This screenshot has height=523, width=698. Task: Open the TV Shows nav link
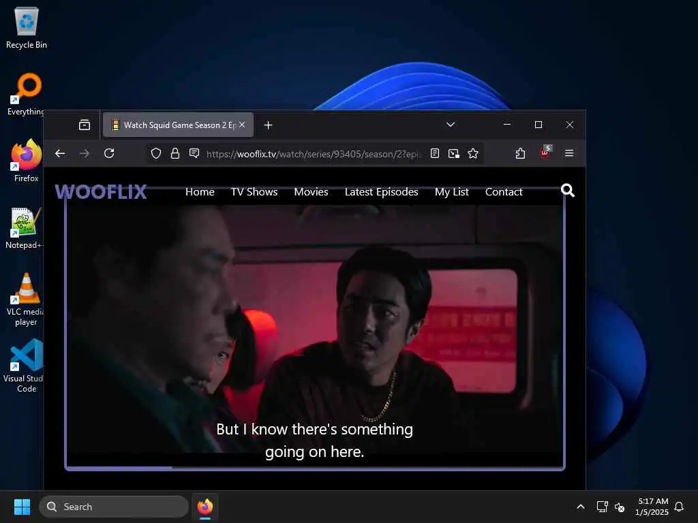click(254, 191)
